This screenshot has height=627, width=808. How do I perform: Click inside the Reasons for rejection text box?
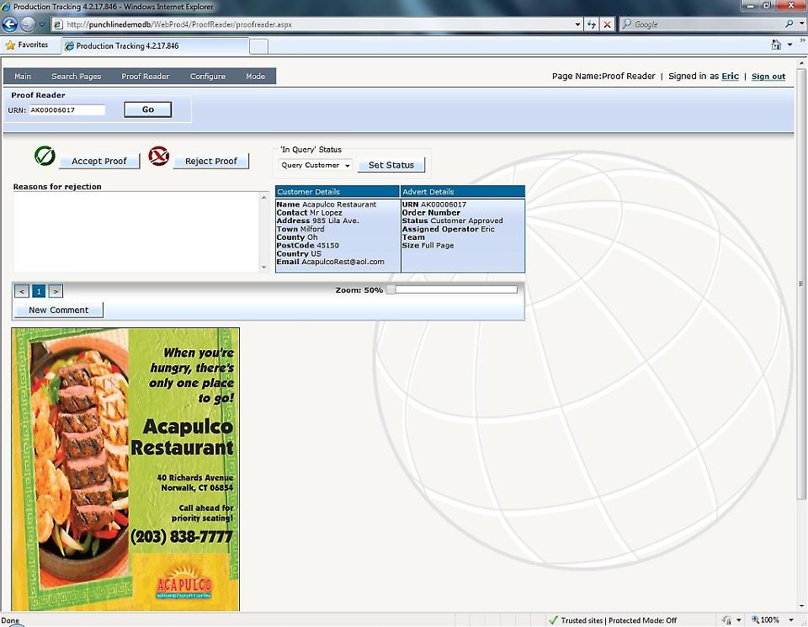[136, 231]
